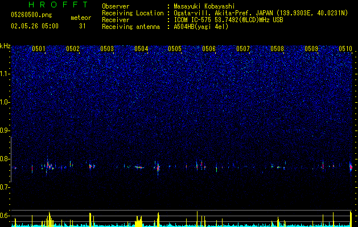Click the observer name Masayuki Kobayashi

coord(204,6)
